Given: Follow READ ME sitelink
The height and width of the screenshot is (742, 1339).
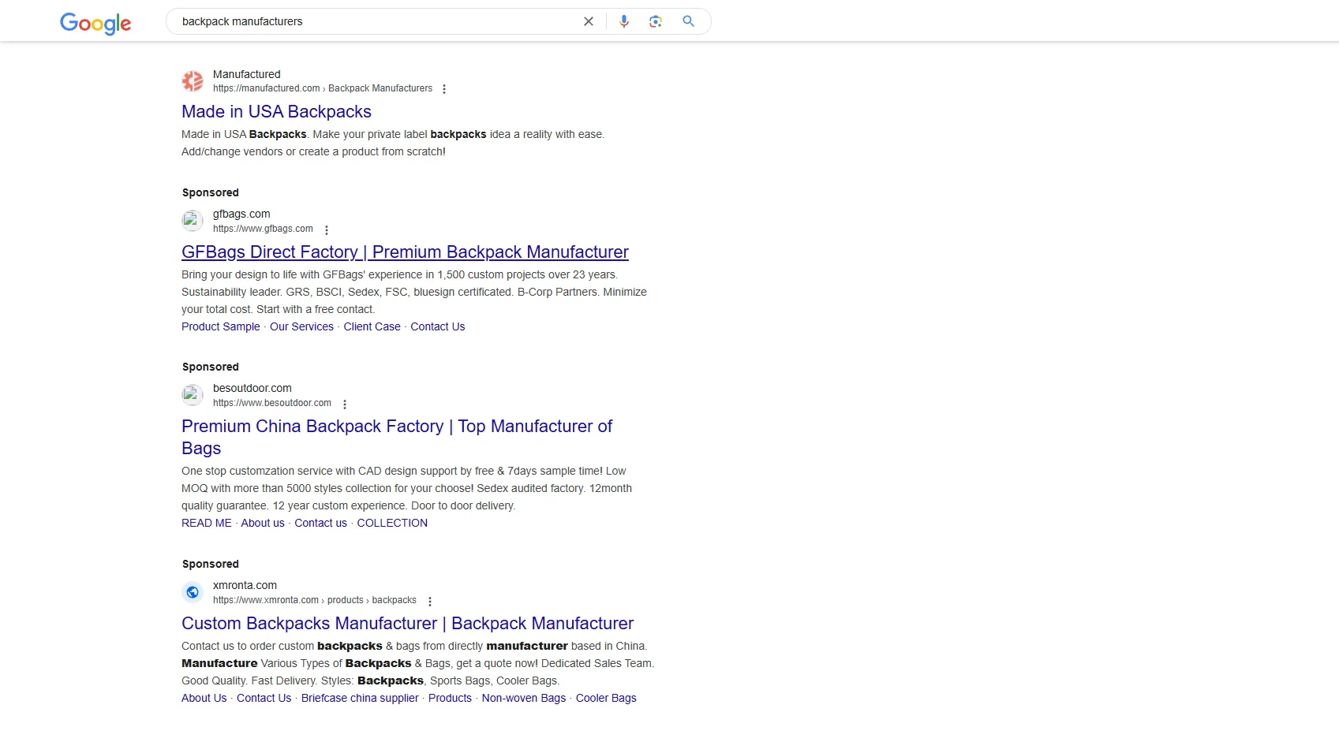Looking at the screenshot, I should (x=207, y=523).
